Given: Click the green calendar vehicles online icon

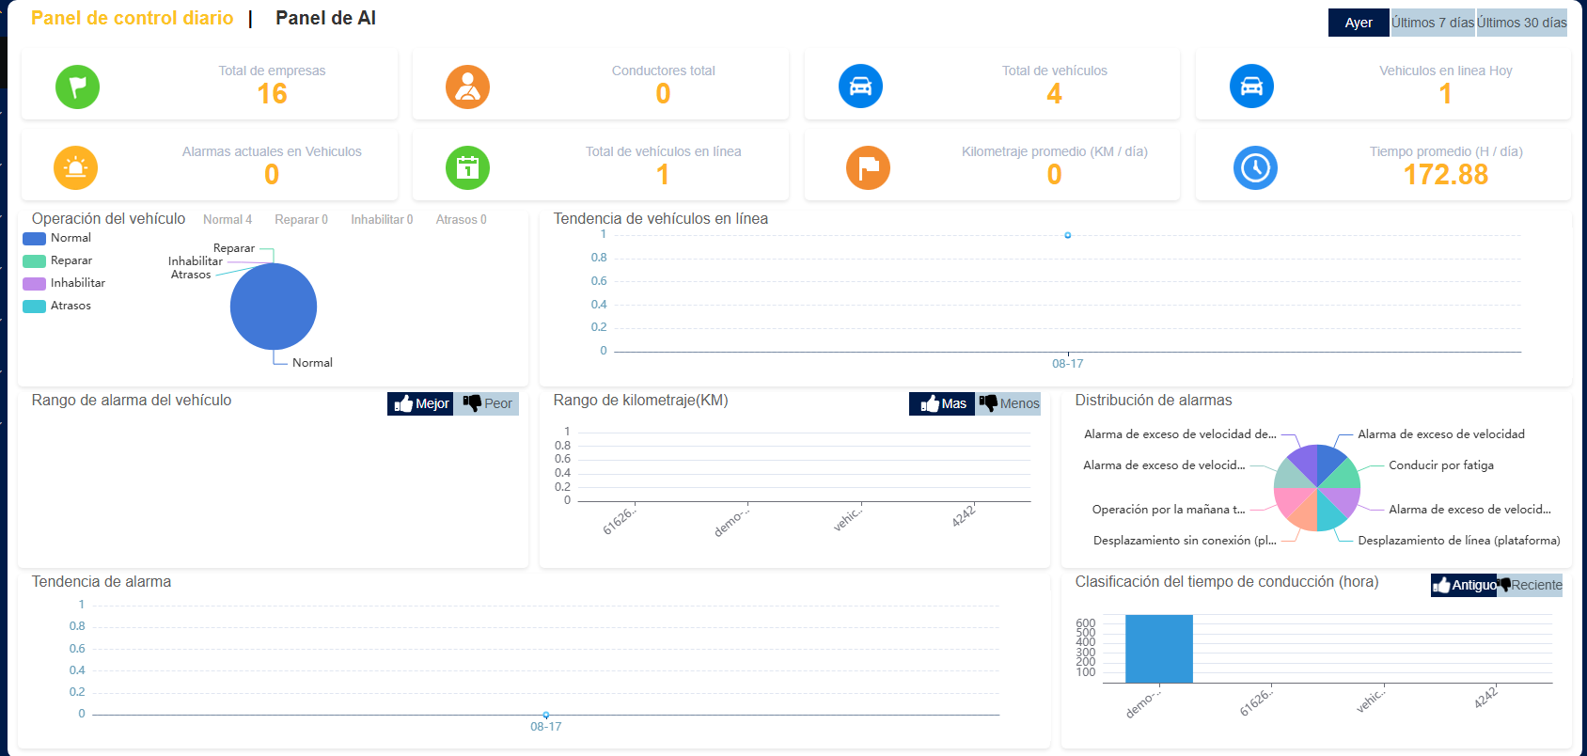Looking at the screenshot, I should pyautogui.click(x=467, y=168).
